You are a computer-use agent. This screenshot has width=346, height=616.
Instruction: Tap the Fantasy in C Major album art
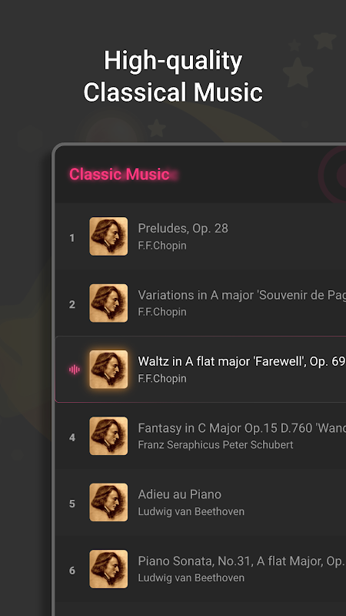[x=108, y=436]
